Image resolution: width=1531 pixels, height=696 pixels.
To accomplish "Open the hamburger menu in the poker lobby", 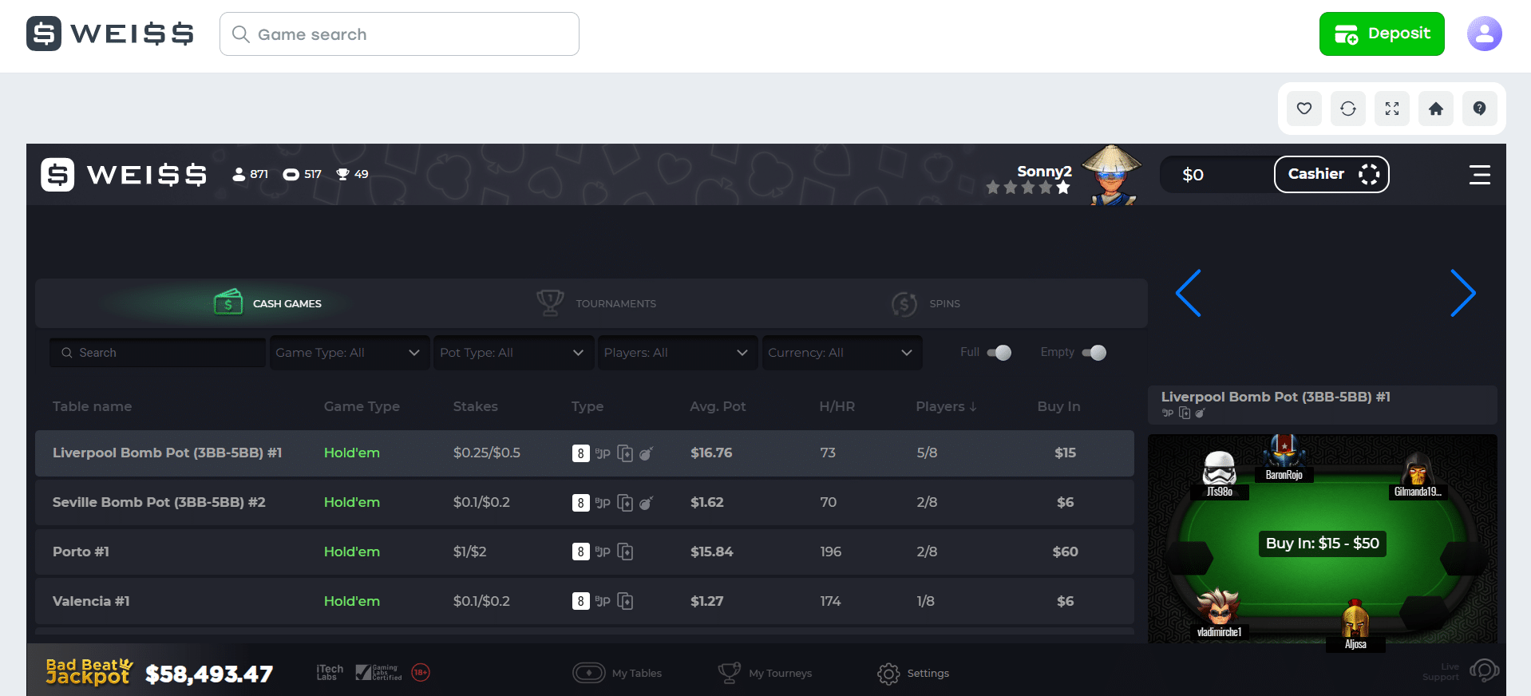I will pos(1479,175).
